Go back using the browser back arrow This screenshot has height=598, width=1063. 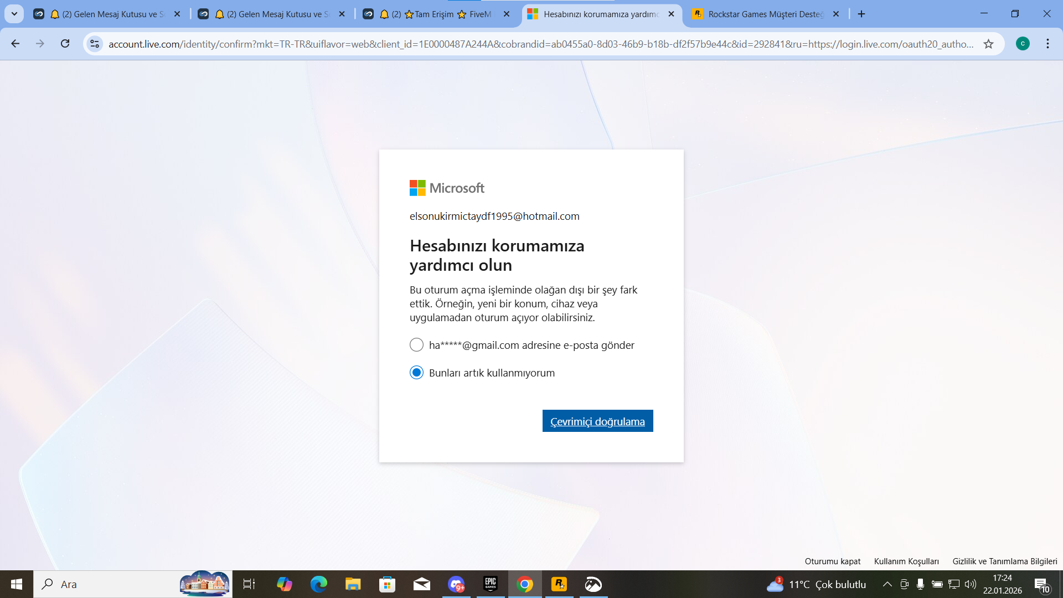coord(15,44)
